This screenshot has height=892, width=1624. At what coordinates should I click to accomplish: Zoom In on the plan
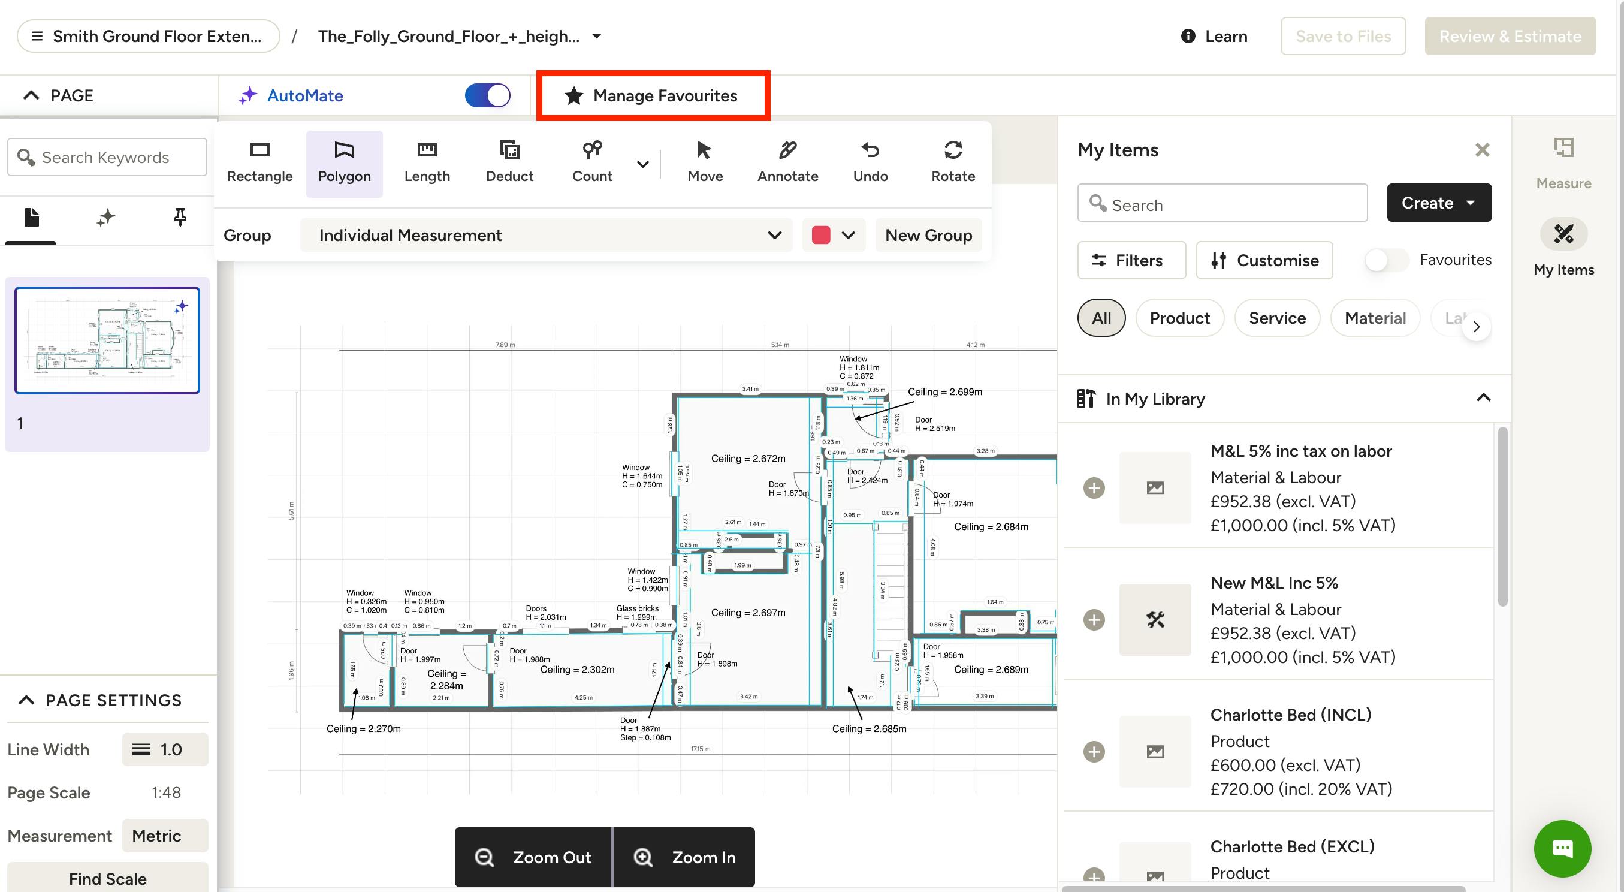click(684, 857)
